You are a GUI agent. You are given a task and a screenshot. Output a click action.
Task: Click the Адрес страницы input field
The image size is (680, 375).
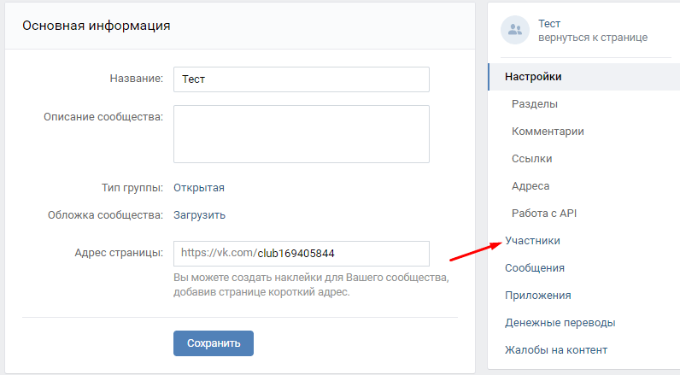(x=302, y=254)
